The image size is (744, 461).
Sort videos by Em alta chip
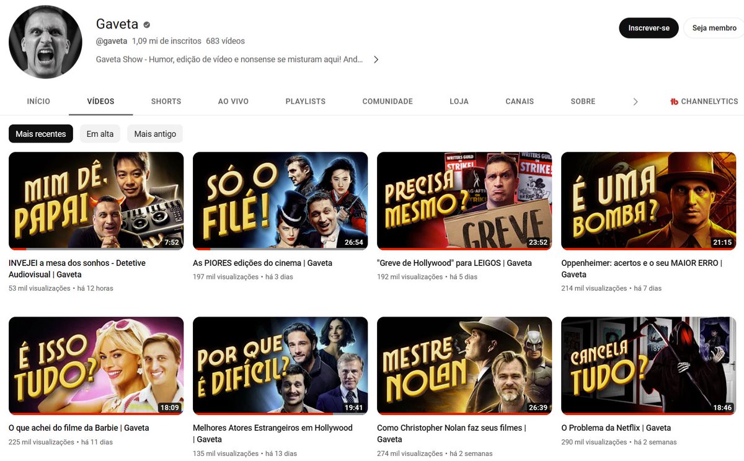100,134
